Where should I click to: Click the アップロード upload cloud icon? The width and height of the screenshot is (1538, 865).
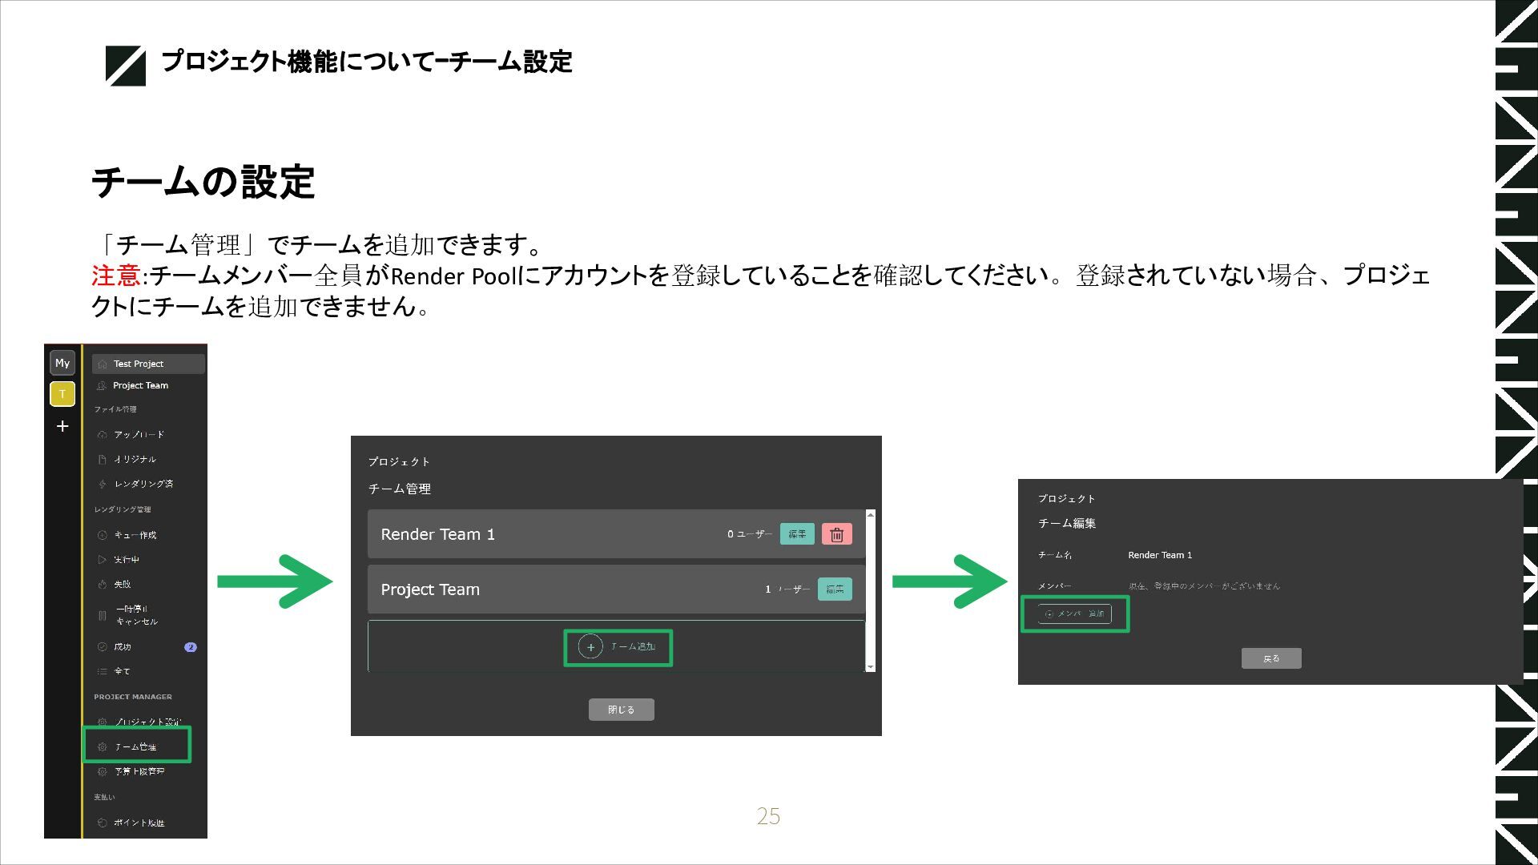click(102, 435)
